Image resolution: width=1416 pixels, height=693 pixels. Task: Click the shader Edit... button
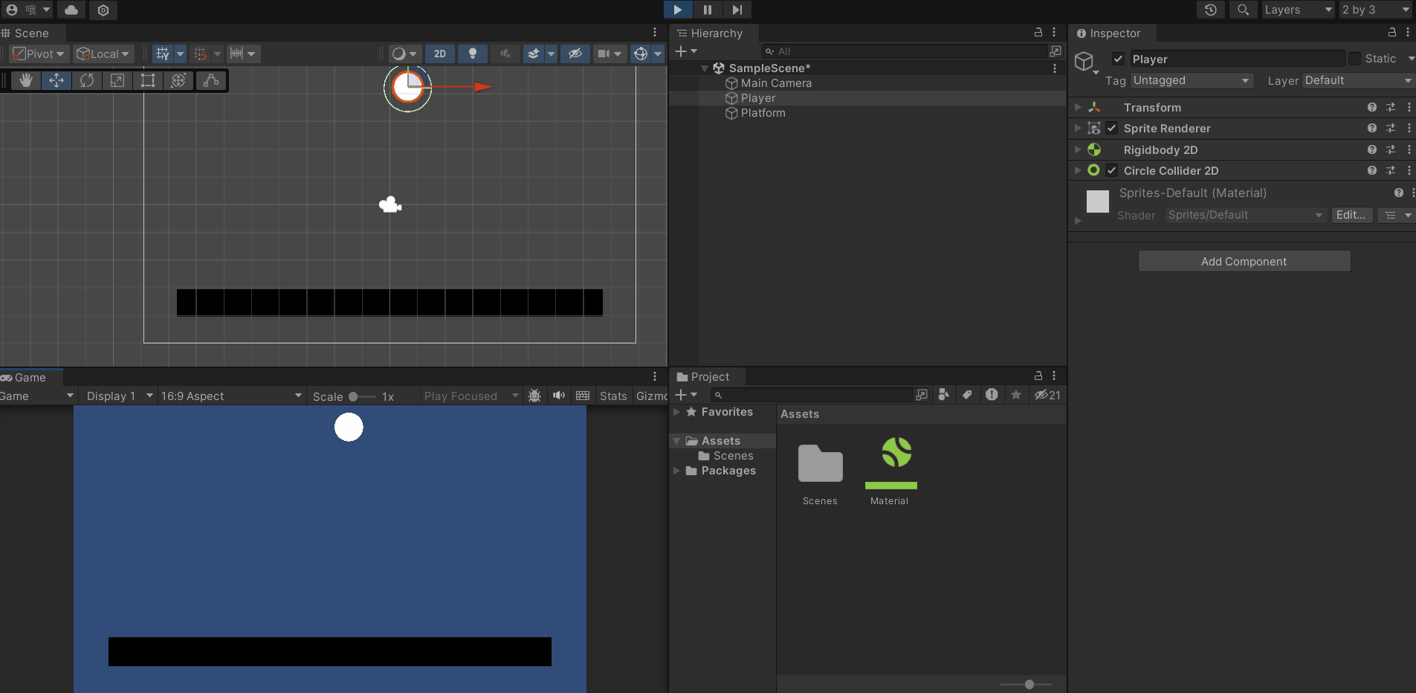(x=1351, y=215)
